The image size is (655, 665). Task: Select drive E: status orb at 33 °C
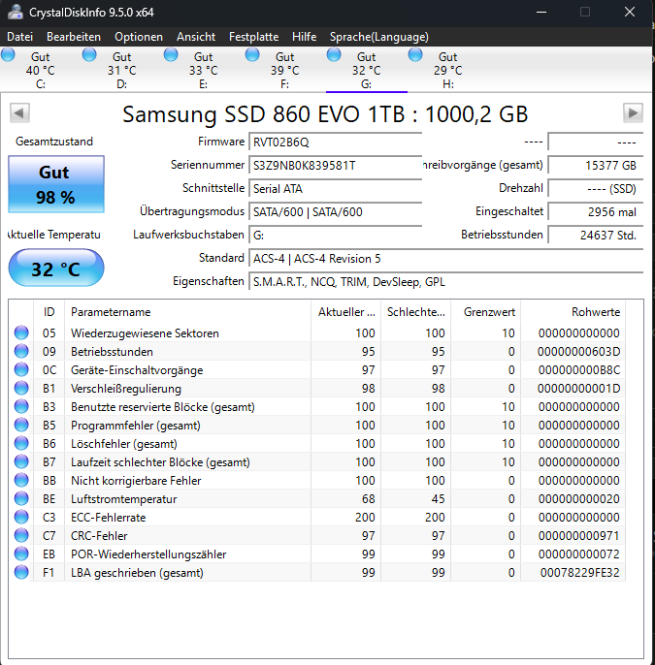click(171, 55)
